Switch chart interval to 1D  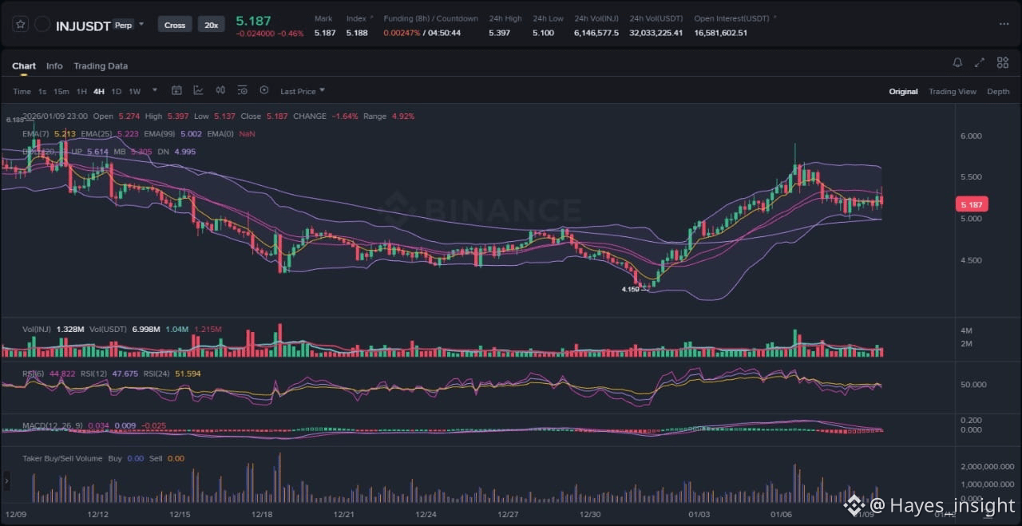pos(117,92)
